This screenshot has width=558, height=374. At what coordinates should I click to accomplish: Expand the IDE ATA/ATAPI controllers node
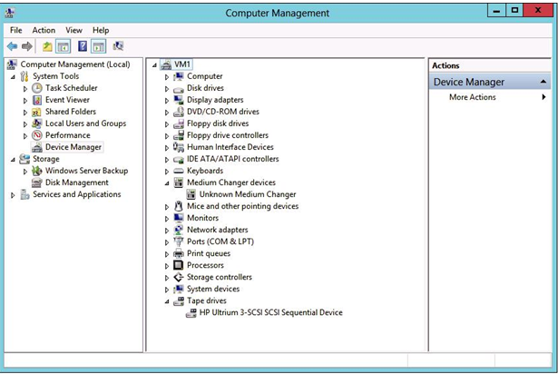[167, 160]
